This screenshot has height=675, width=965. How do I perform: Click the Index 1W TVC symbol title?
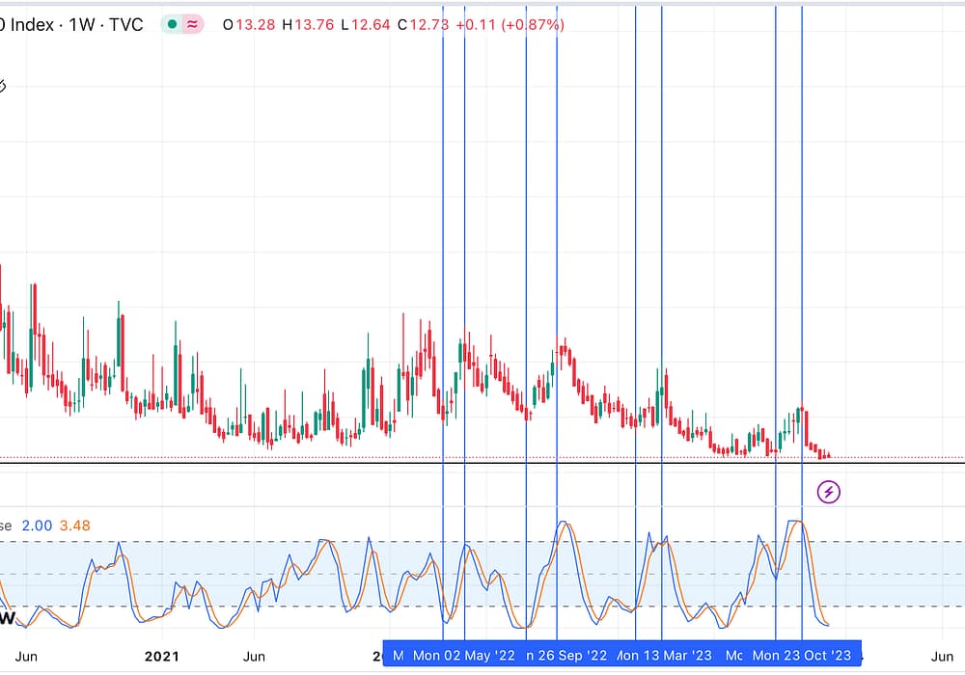point(71,24)
